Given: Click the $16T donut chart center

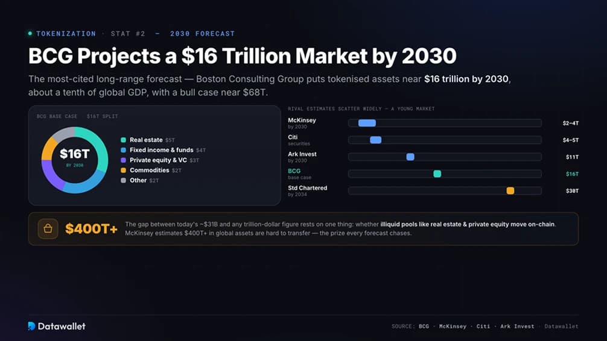Looking at the screenshot, I should click(75, 154).
